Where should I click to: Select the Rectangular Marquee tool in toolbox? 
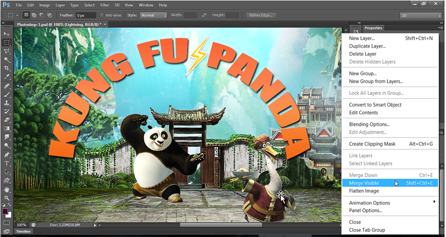[7, 43]
